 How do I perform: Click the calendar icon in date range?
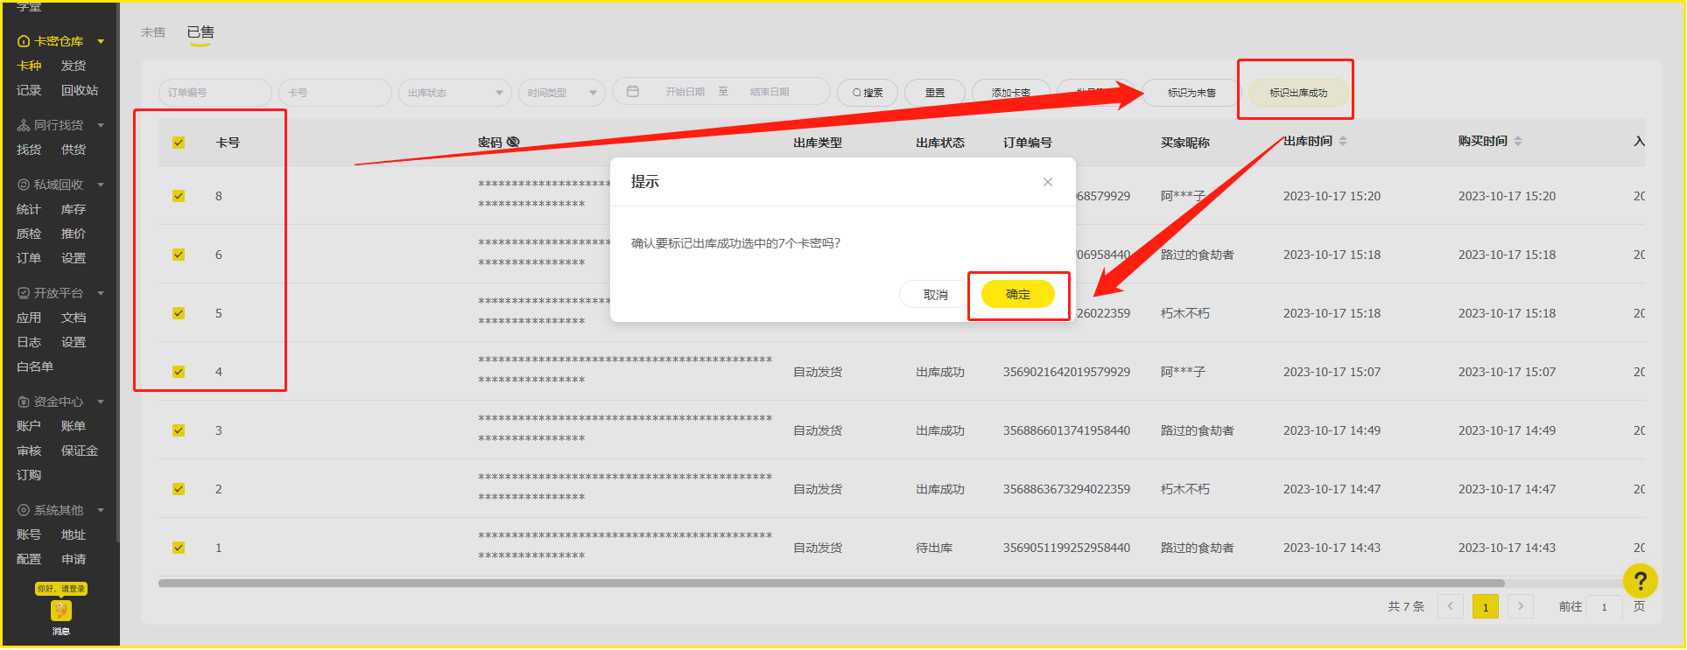coord(633,92)
